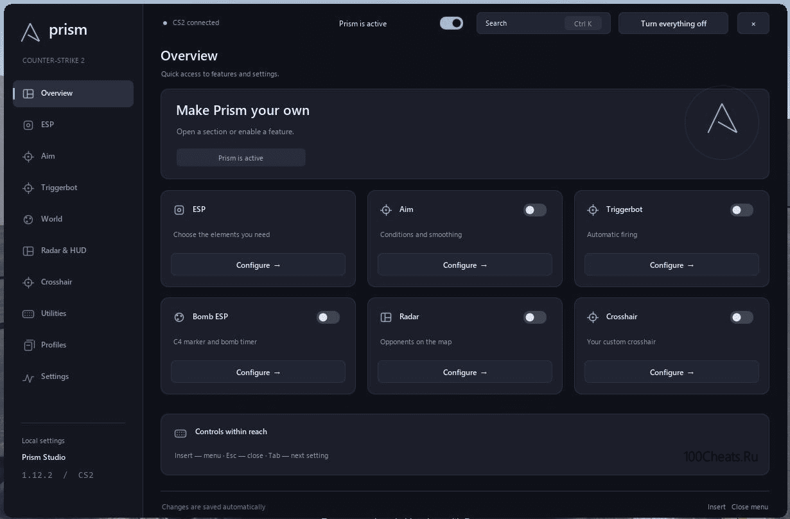Click Close menu link at bottom right
The height and width of the screenshot is (519, 790).
(x=750, y=507)
